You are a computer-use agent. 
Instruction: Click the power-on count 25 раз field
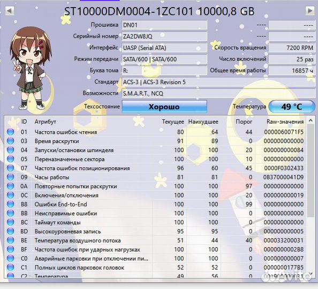click(292, 59)
